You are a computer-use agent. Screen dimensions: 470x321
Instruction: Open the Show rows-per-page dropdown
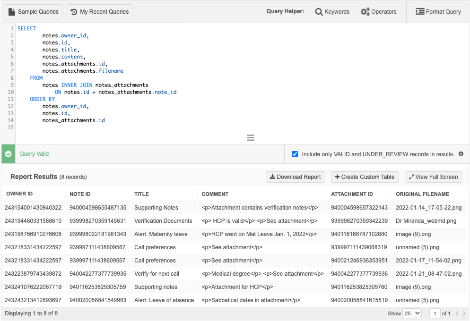point(412,313)
